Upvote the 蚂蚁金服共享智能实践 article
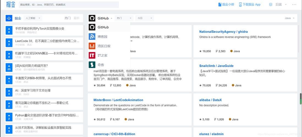This screenshot has height=137, width=302. pyautogui.click(x=9, y=129)
